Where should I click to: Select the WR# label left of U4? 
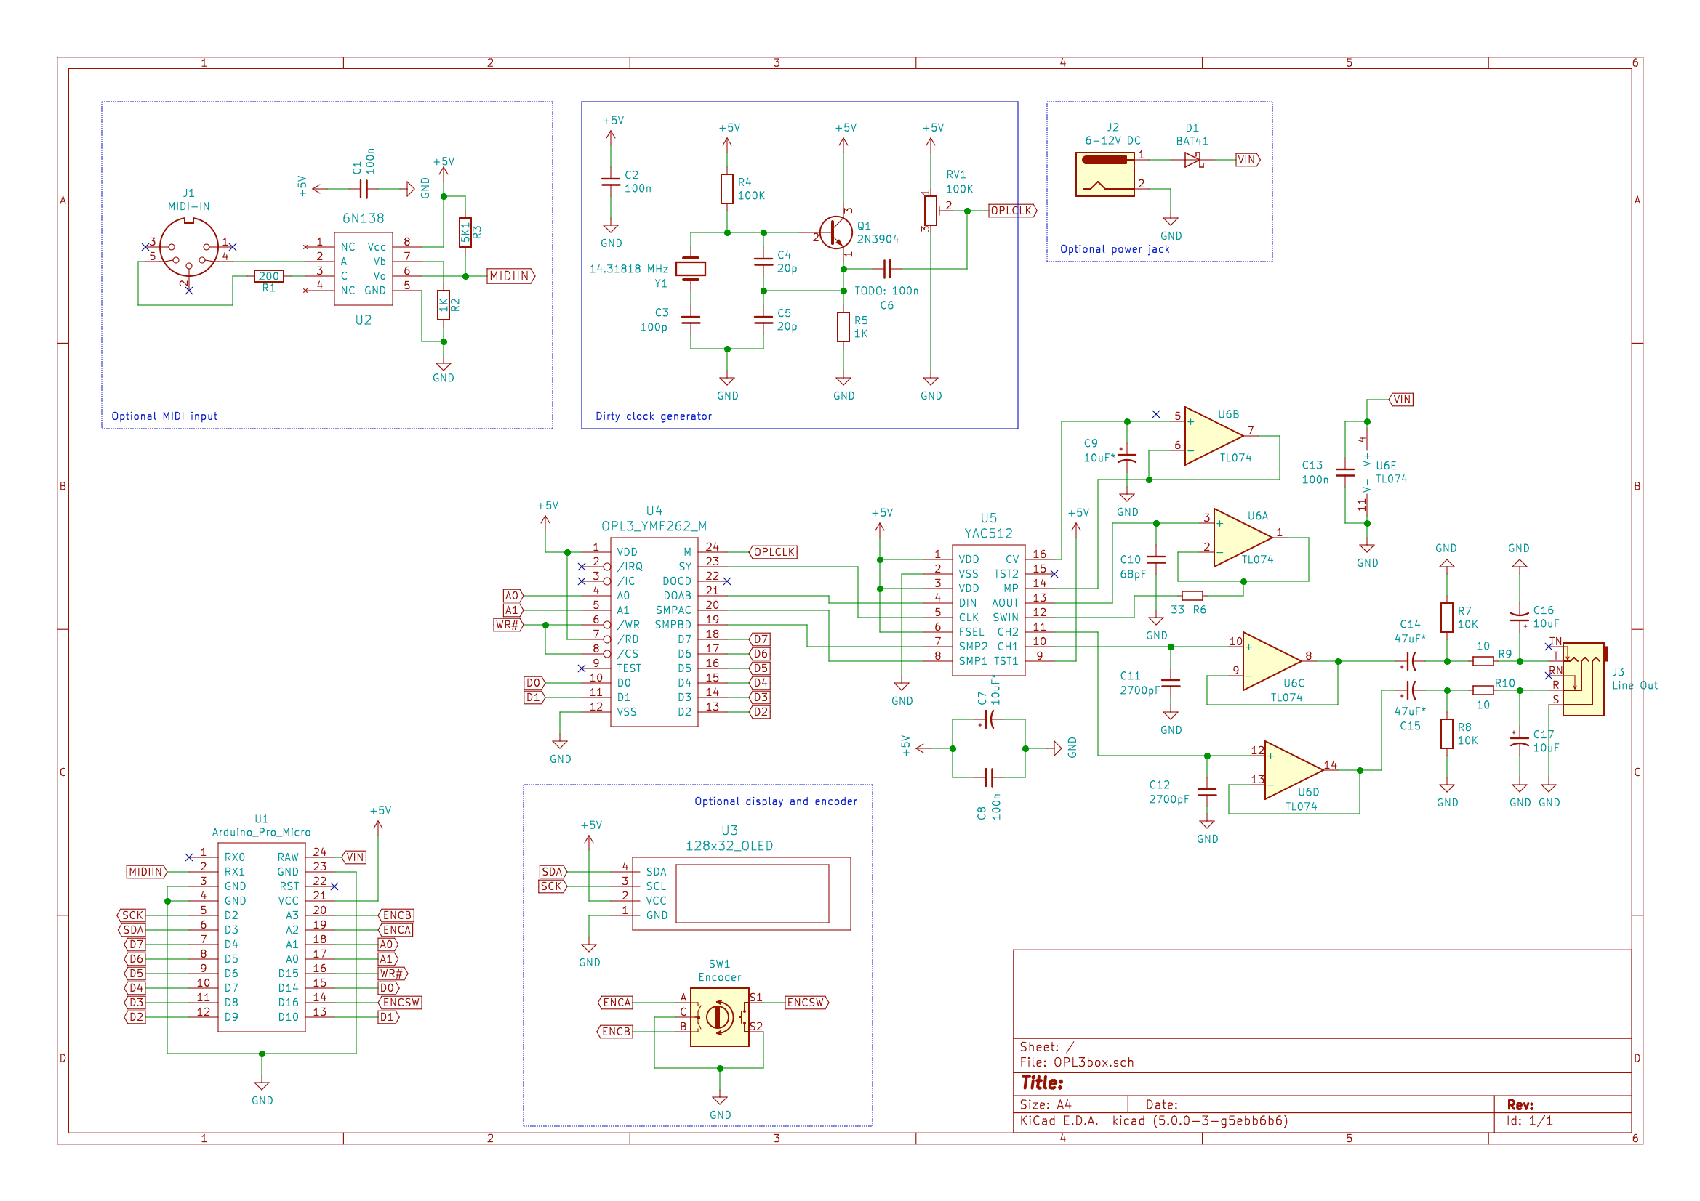(509, 626)
